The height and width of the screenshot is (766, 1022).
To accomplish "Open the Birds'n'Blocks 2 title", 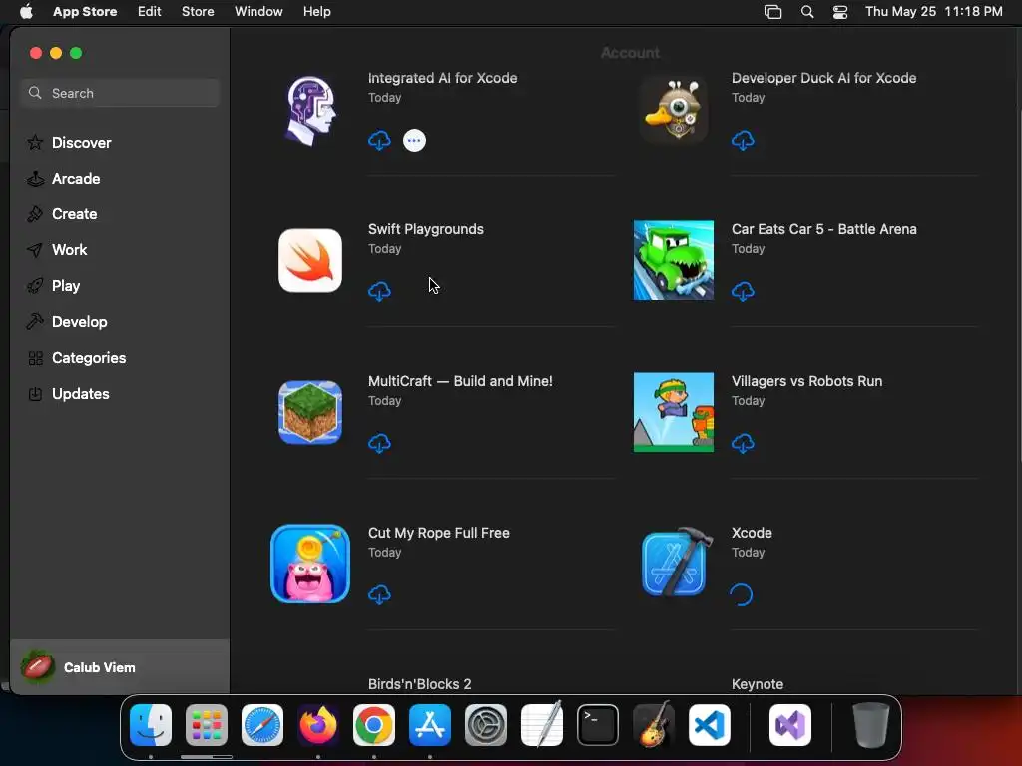I will pyautogui.click(x=420, y=684).
